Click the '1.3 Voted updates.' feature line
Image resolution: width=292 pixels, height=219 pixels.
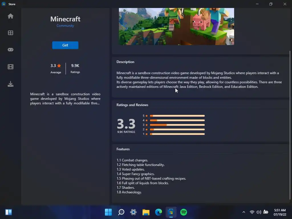[131, 169]
